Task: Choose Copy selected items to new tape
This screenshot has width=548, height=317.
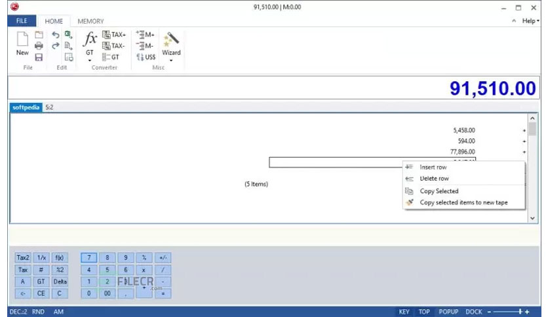Action: [x=464, y=202]
